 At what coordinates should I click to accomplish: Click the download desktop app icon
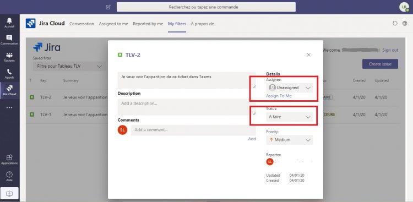click(x=9, y=193)
